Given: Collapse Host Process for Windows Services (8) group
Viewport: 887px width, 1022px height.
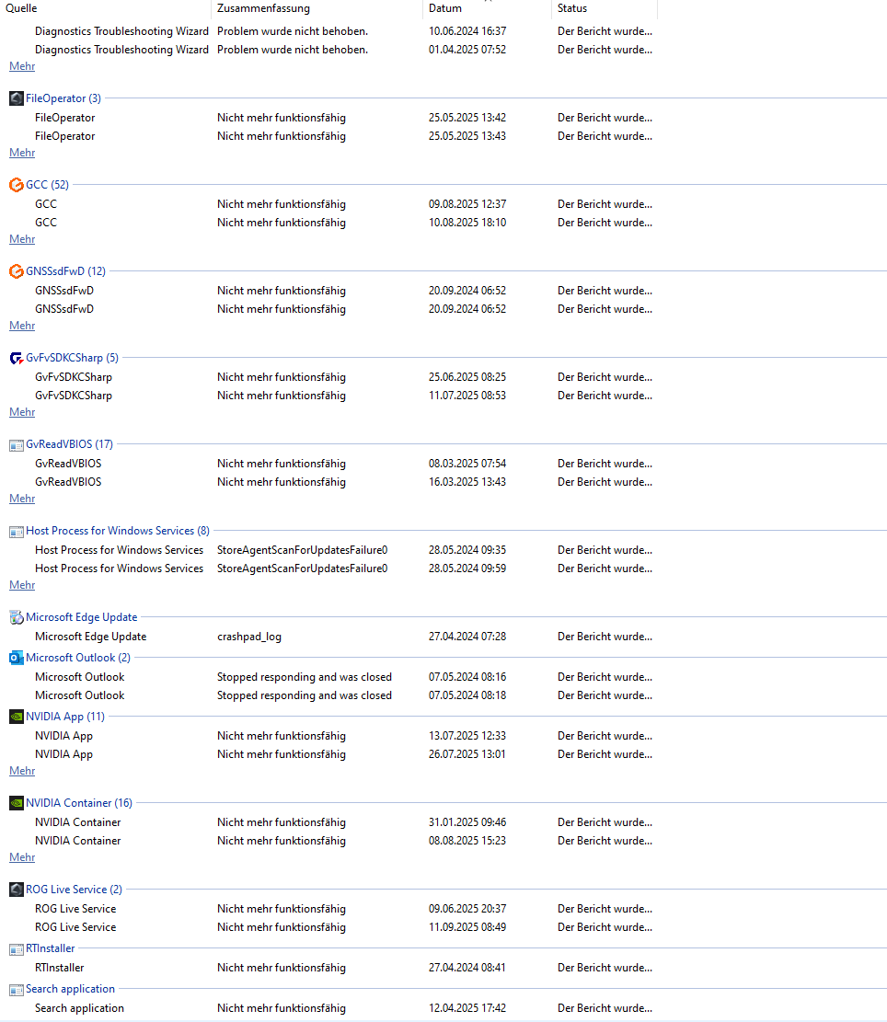Looking at the screenshot, I should [117, 531].
